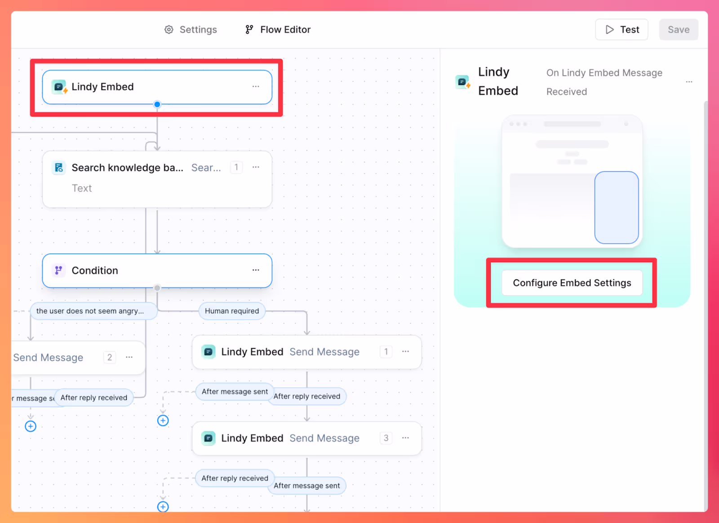Viewport: 719px width, 523px height.
Task: Select the Lindy Embed trigger node
Action: (x=157, y=87)
